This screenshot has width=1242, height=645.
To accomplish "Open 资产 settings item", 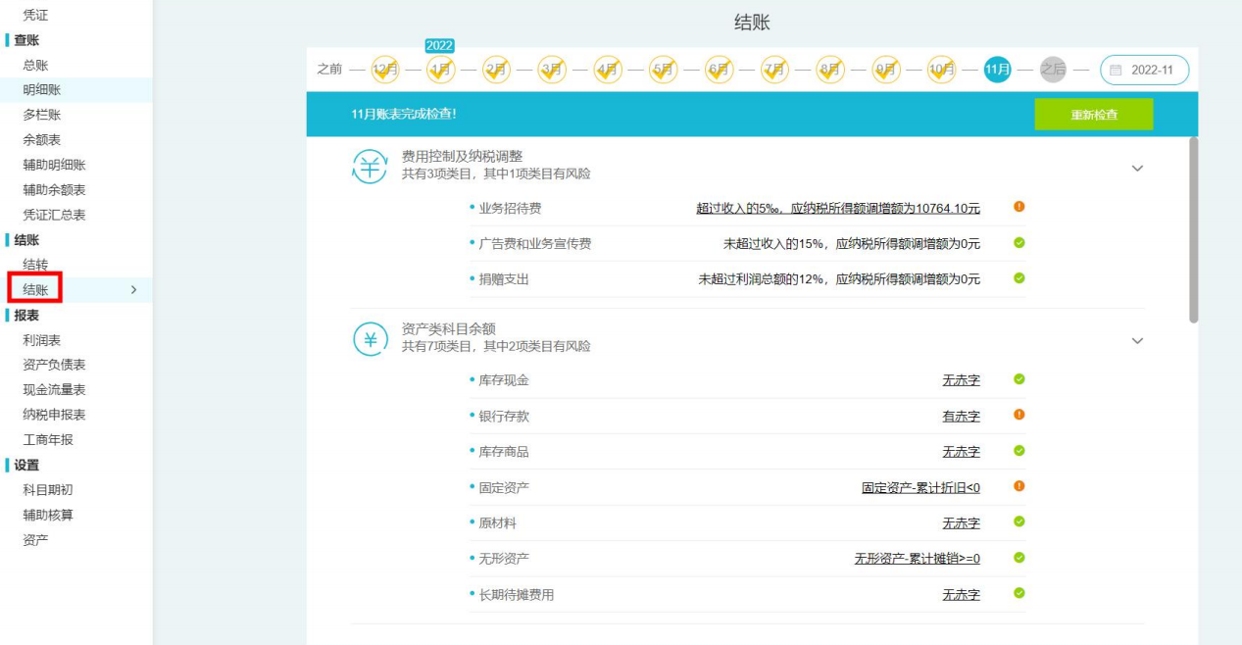I will click(35, 540).
